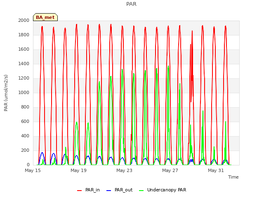Toggle the PAR_in legend entry

click(x=88, y=190)
